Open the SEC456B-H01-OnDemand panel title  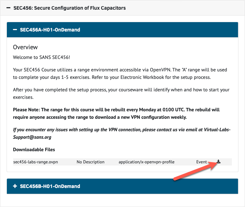(50, 186)
